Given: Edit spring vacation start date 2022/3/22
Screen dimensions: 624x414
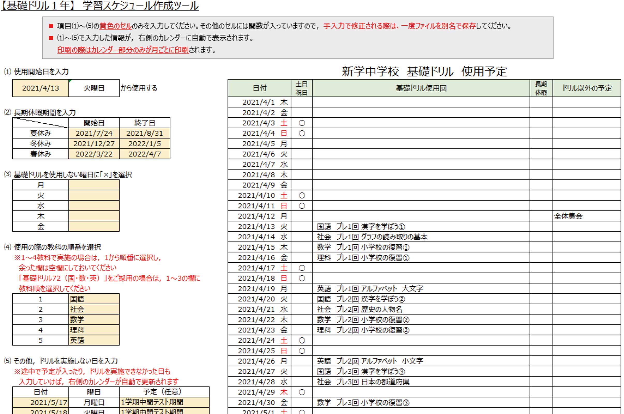Looking at the screenshot, I should point(94,154).
